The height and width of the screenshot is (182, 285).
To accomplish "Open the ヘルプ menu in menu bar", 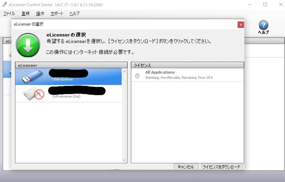I will 74,14.
